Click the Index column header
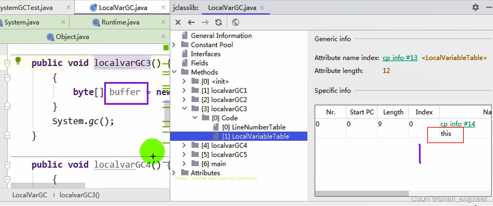The width and height of the screenshot is (493, 206). (424, 112)
